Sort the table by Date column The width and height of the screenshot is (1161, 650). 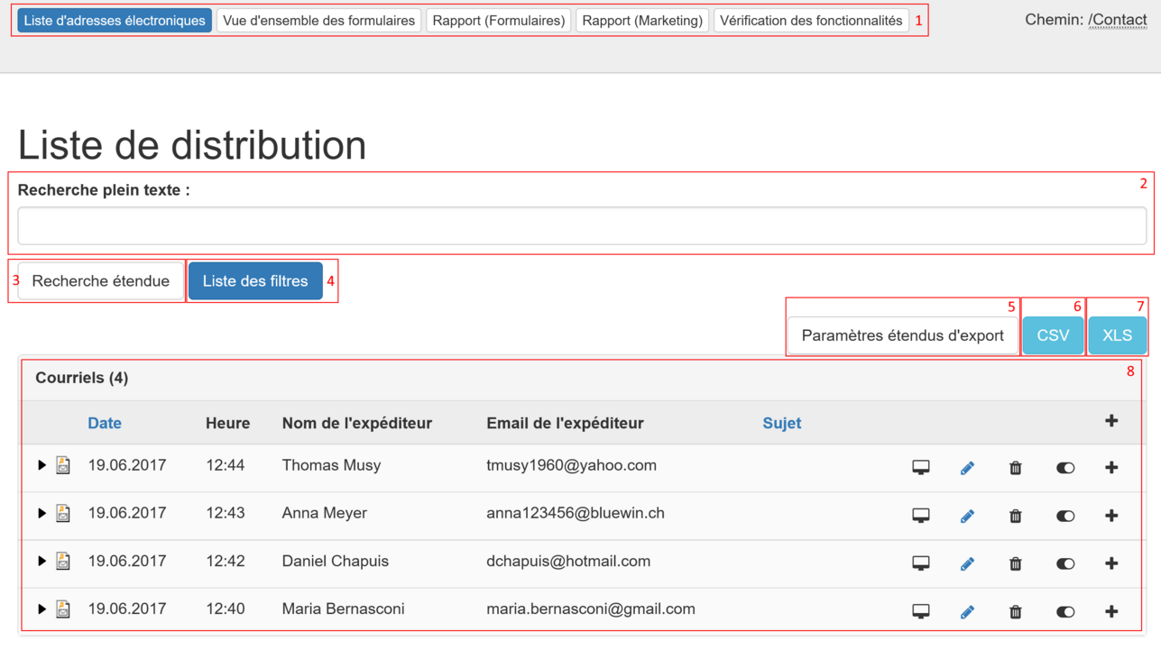point(105,423)
